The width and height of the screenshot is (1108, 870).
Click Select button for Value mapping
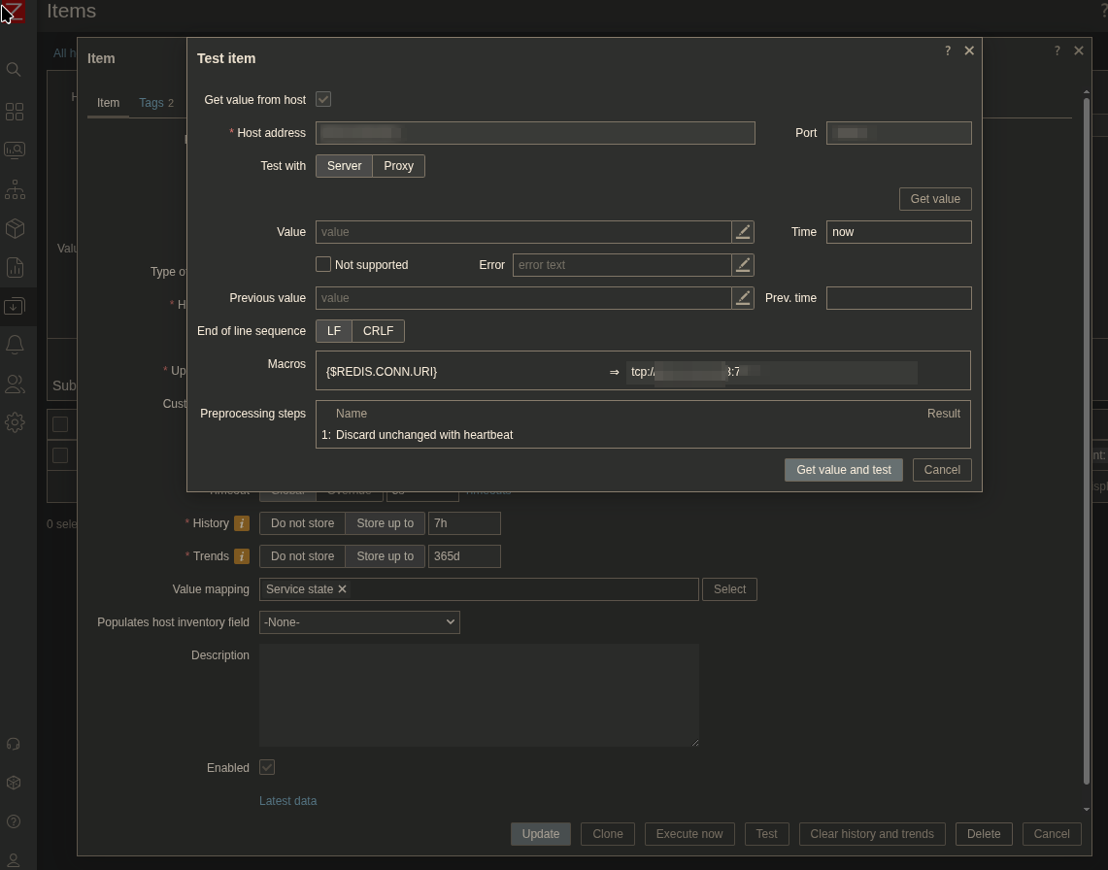coord(729,589)
